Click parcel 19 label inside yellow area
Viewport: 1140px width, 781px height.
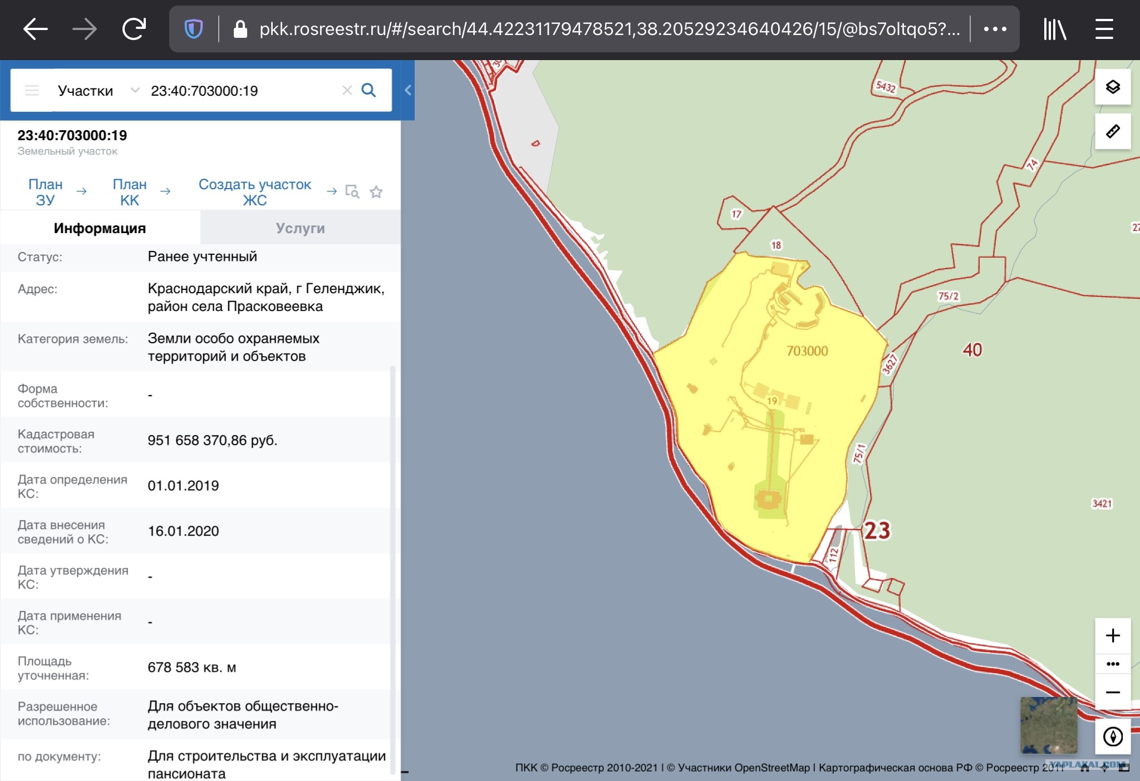(772, 401)
